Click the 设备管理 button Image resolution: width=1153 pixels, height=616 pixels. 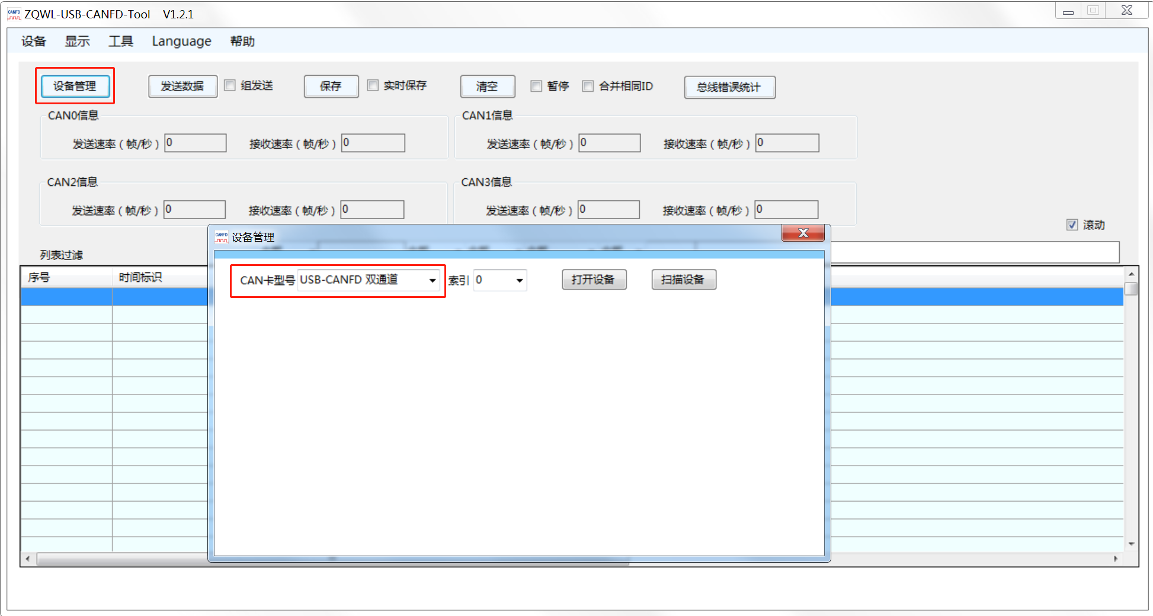pyautogui.click(x=75, y=86)
